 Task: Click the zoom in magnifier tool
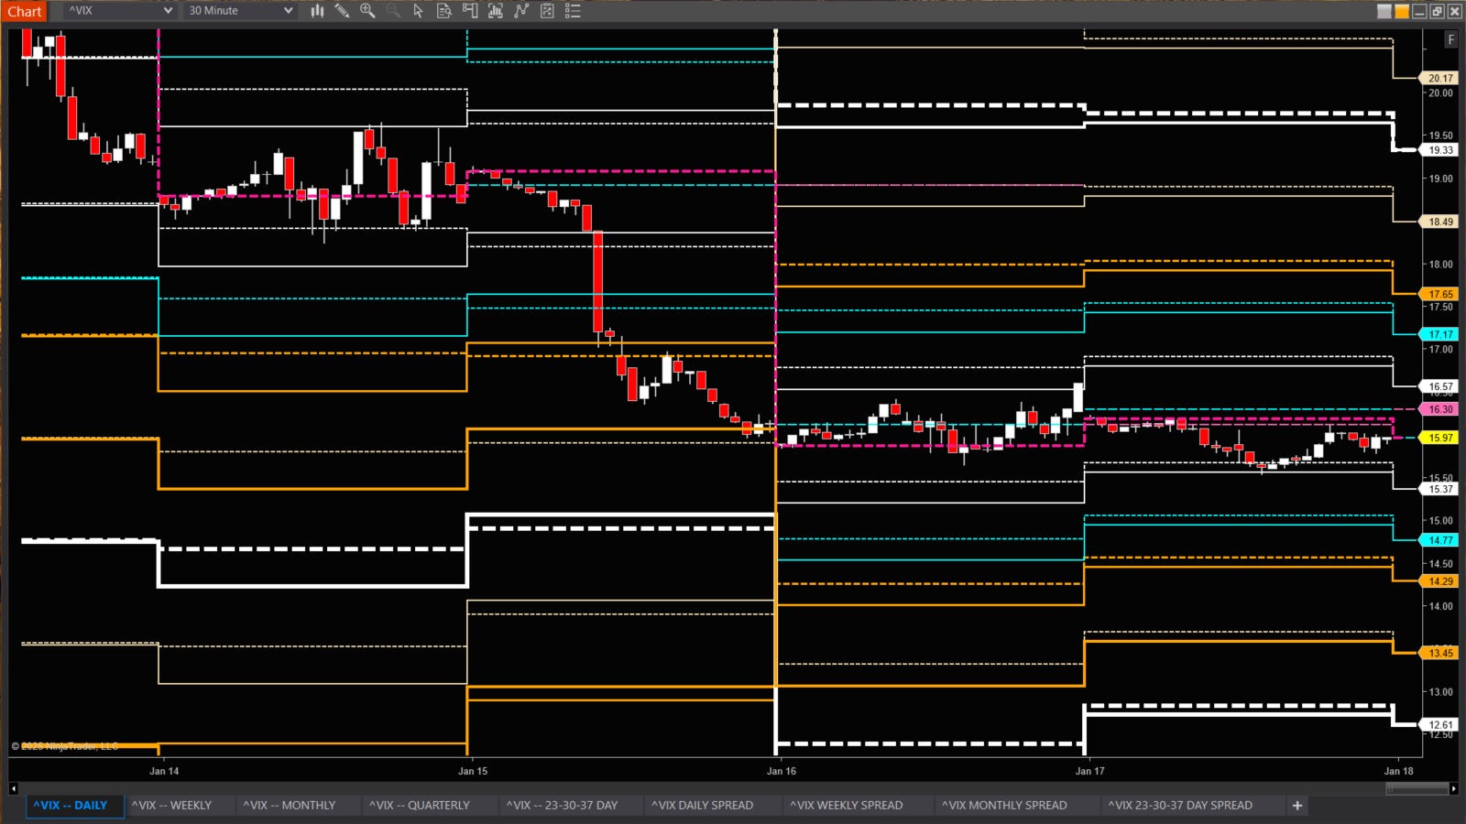coord(367,11)
